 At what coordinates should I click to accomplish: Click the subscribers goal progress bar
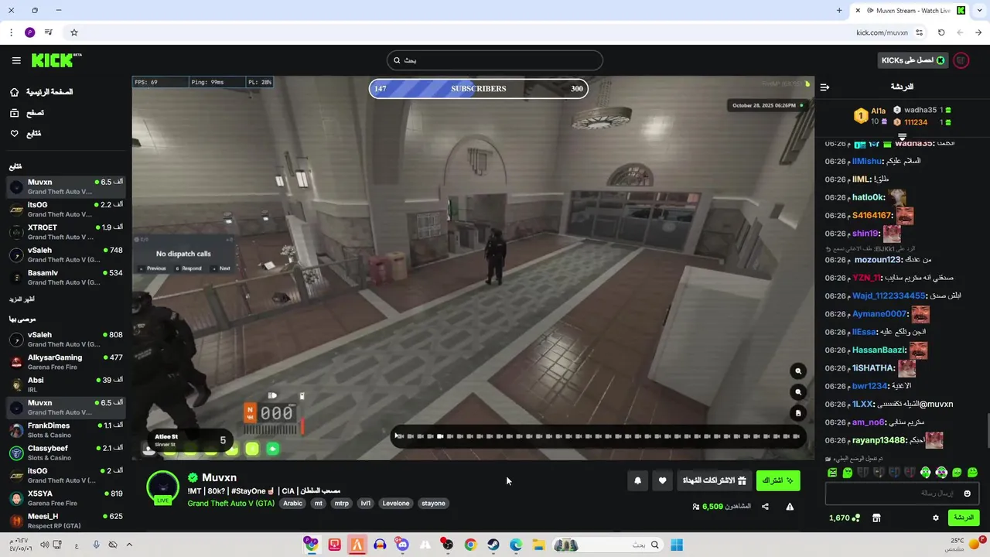pos(478,88)
